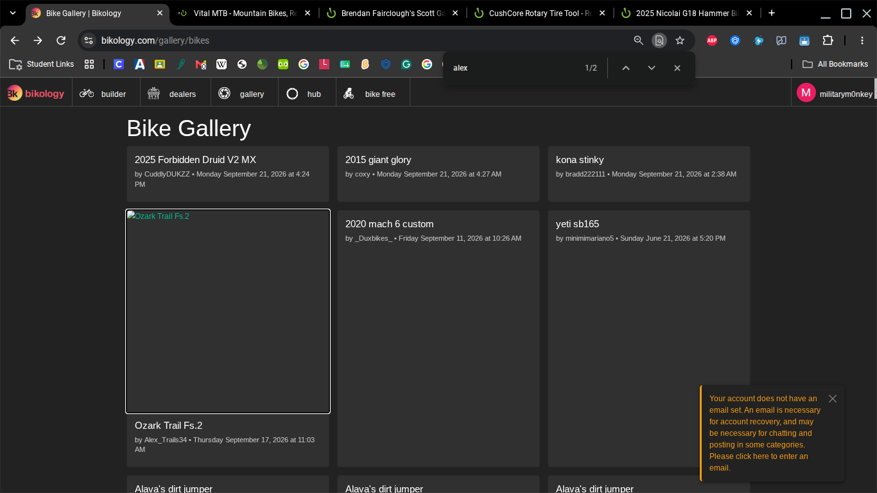This screenshot has height=493, width=877.
Task: Click the Bikology logo
Action: 36,94
